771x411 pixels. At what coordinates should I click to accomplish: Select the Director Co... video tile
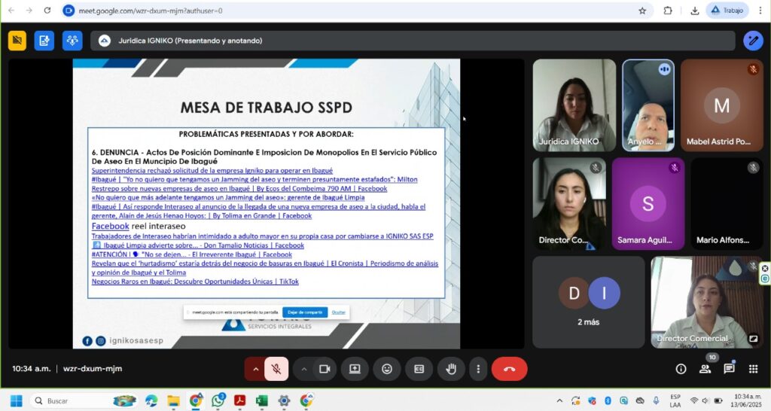pos(569,203)
